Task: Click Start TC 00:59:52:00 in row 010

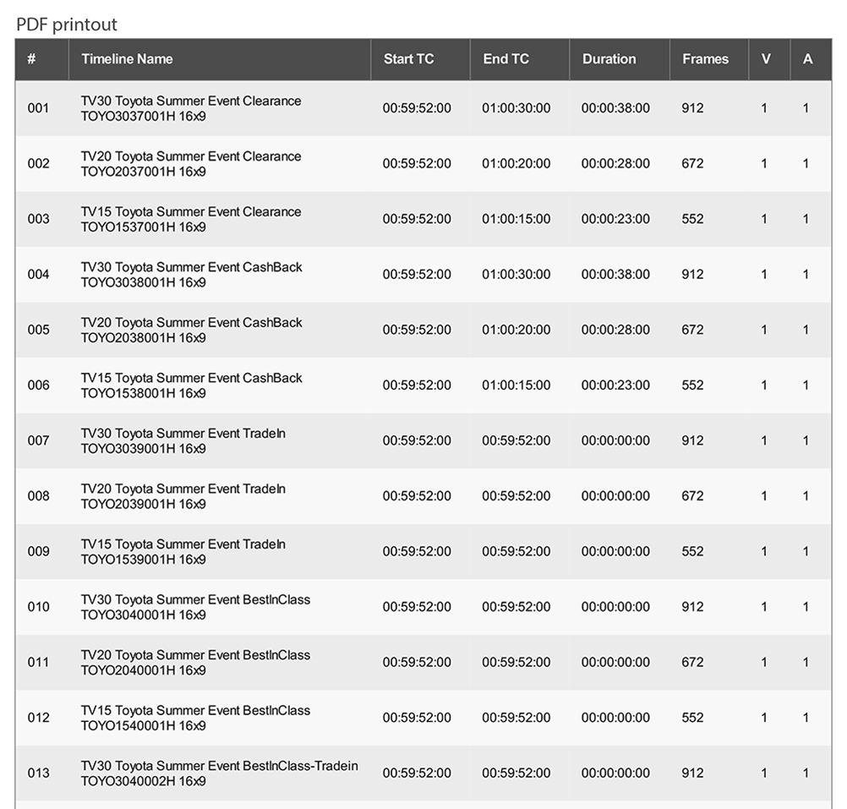Action: click(x=417, y=606)
